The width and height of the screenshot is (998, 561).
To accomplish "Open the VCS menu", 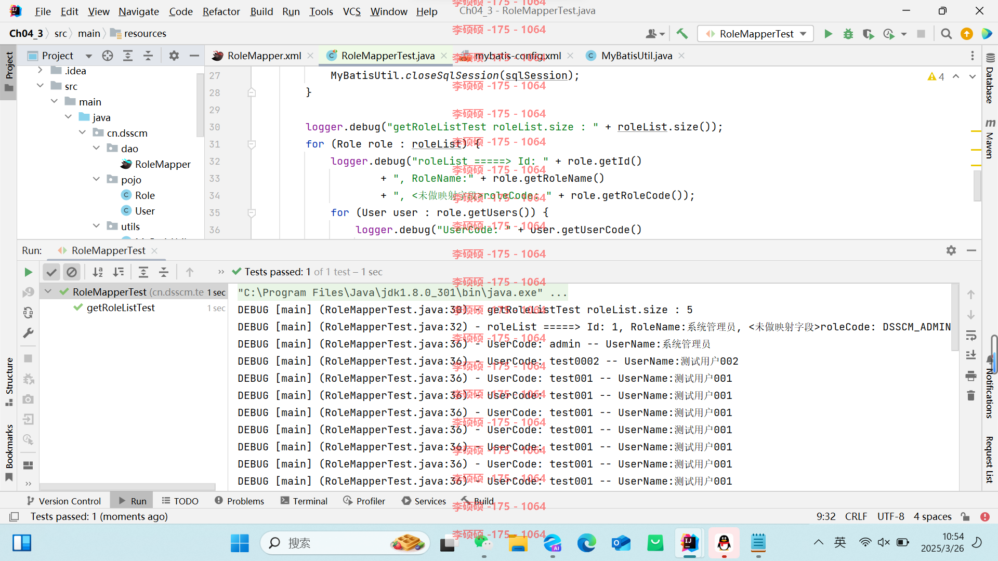I will (x=352, y=11).
